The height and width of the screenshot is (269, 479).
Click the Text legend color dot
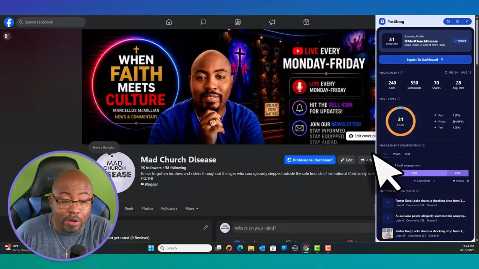(435, 127)
